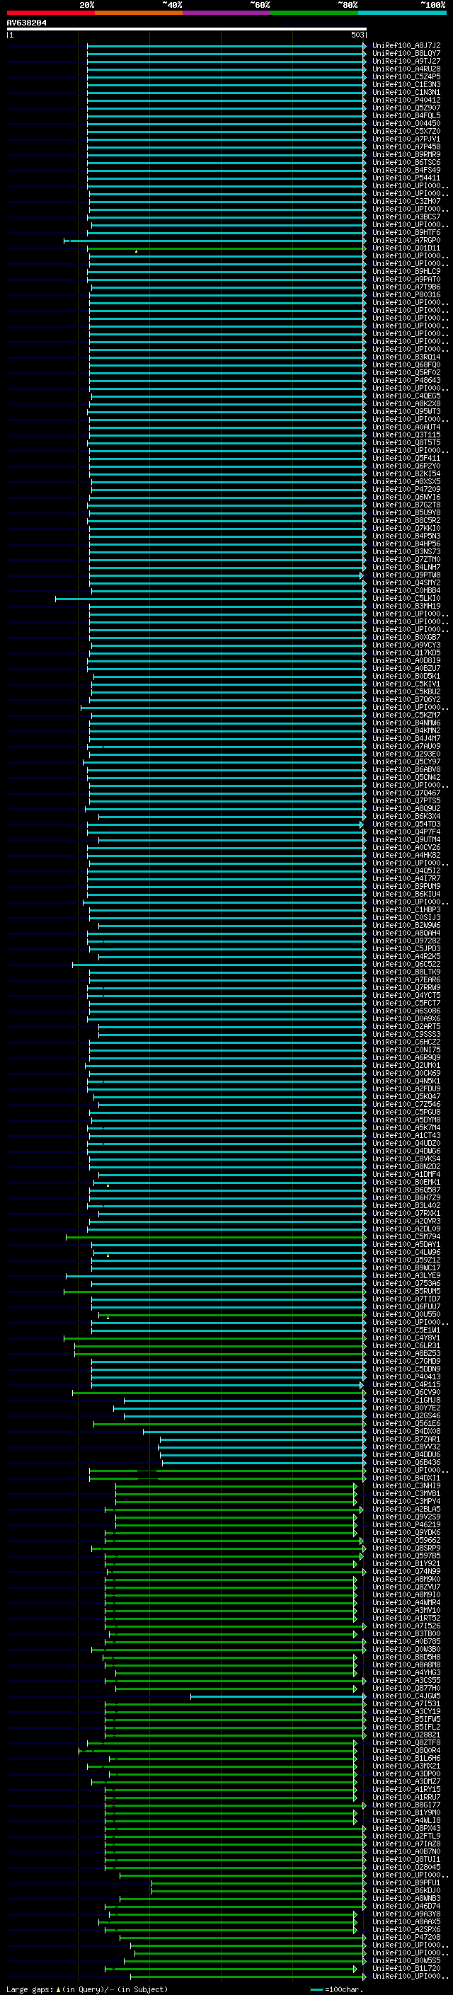The width and height of the screenshot is (453, 1995).
Task: Select label UniRef100_C3ZH07
Action: [x=406, y=202]
